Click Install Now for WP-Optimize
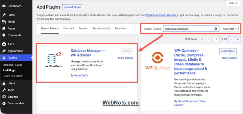Screen dimensions: 243x114 (228, 51)
